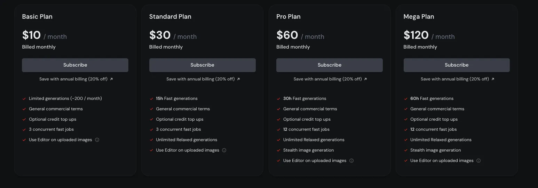Click the arrow icon after Pro Plan annual billing
Screen dimensions: 538x188
(365, 79)
